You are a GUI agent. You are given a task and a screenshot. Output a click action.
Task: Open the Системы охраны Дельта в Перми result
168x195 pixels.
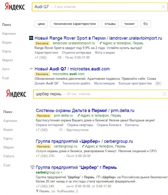click(x=85, y=110)
